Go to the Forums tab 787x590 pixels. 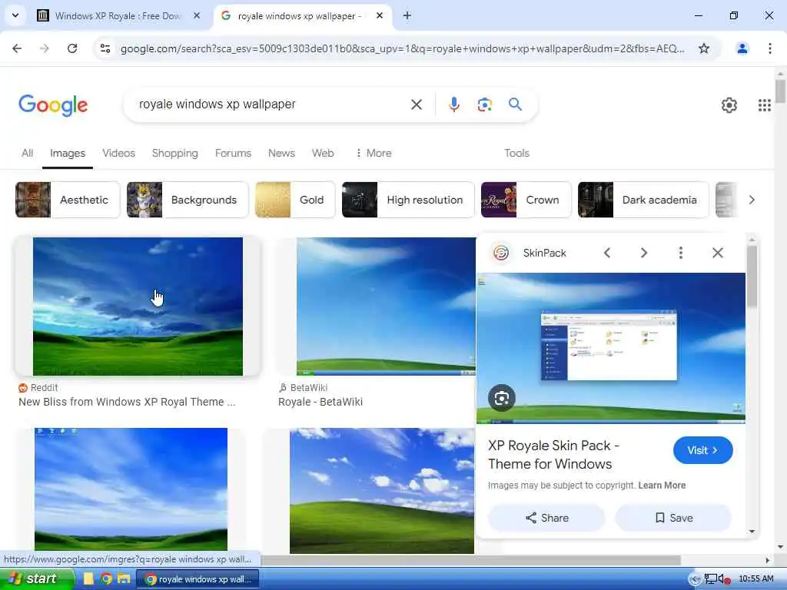233,153
